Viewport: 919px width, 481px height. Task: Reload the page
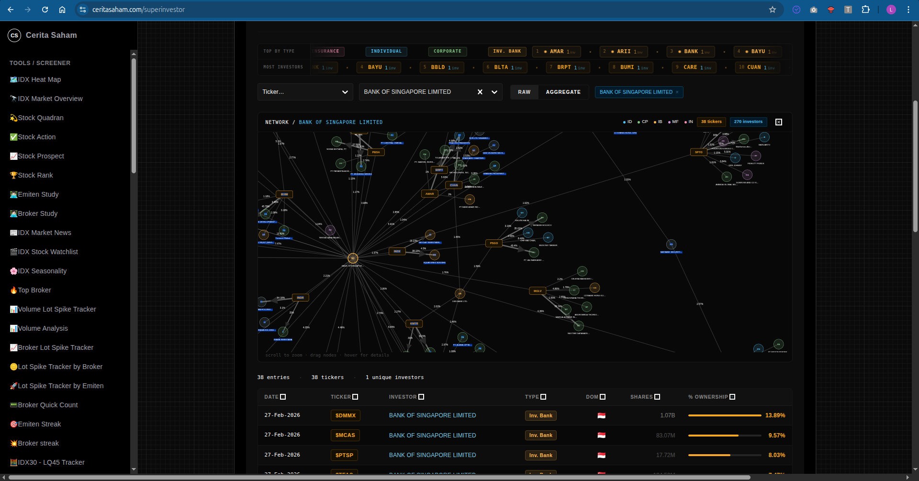coord(45,10)
